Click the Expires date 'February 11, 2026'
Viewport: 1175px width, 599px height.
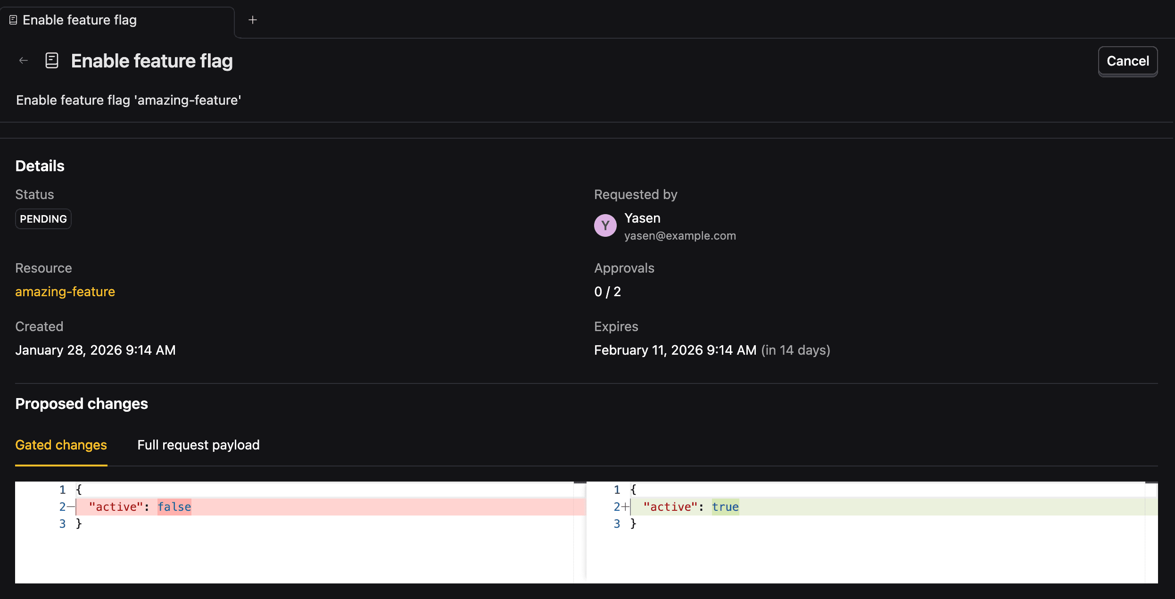675,350
